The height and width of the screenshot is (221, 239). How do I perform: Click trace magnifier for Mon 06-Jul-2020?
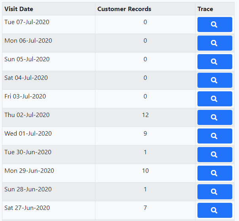pyautogui.click(x=214, y=43)
